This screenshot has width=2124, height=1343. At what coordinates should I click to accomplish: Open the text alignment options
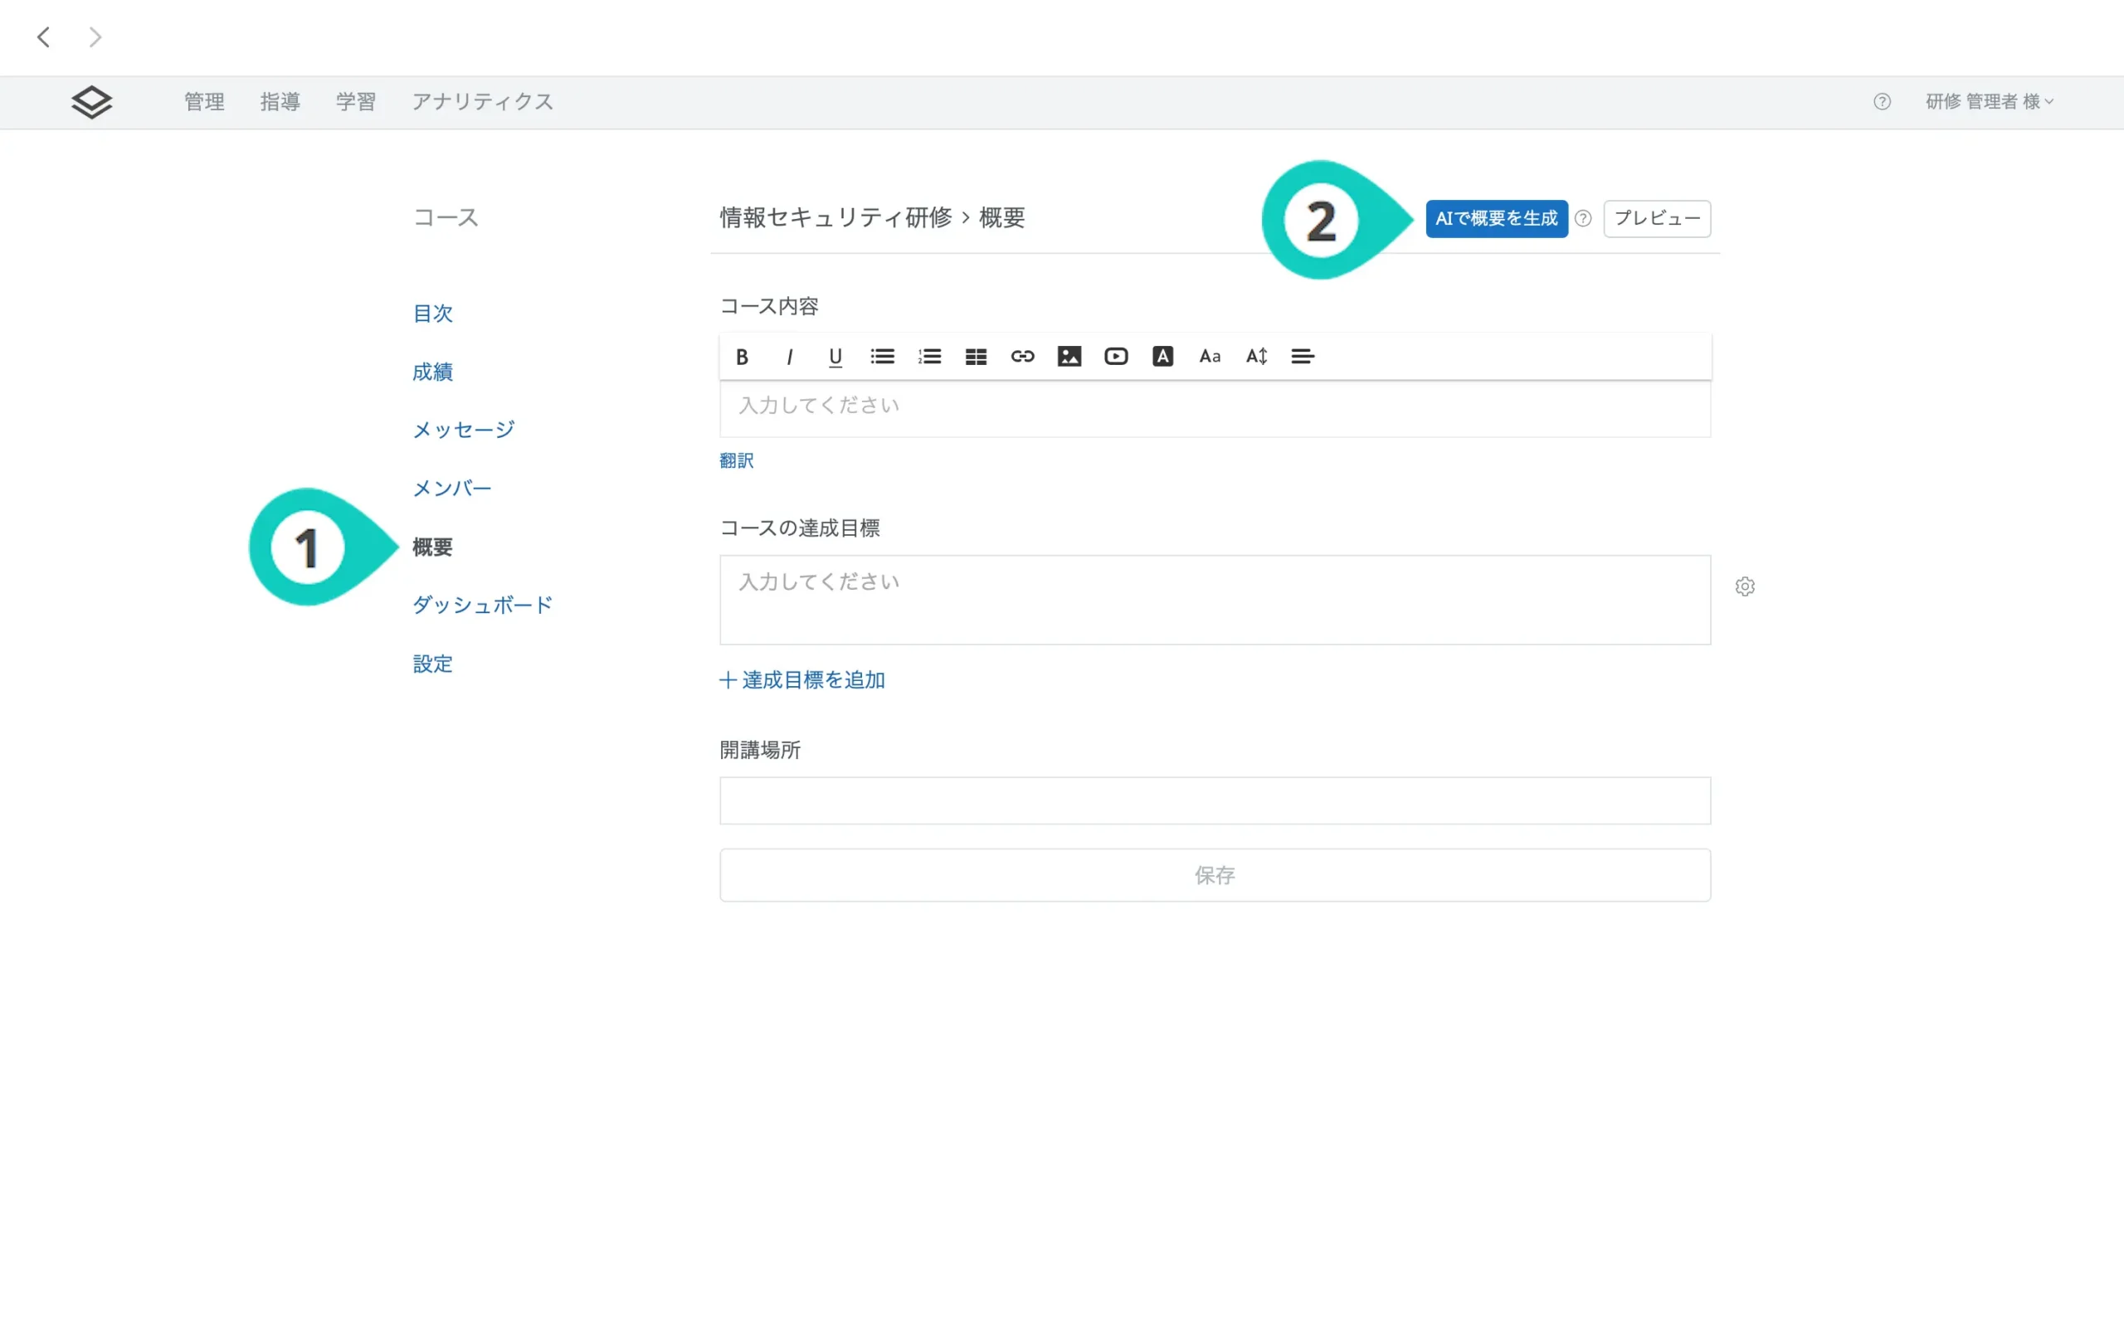(1303, 356)
